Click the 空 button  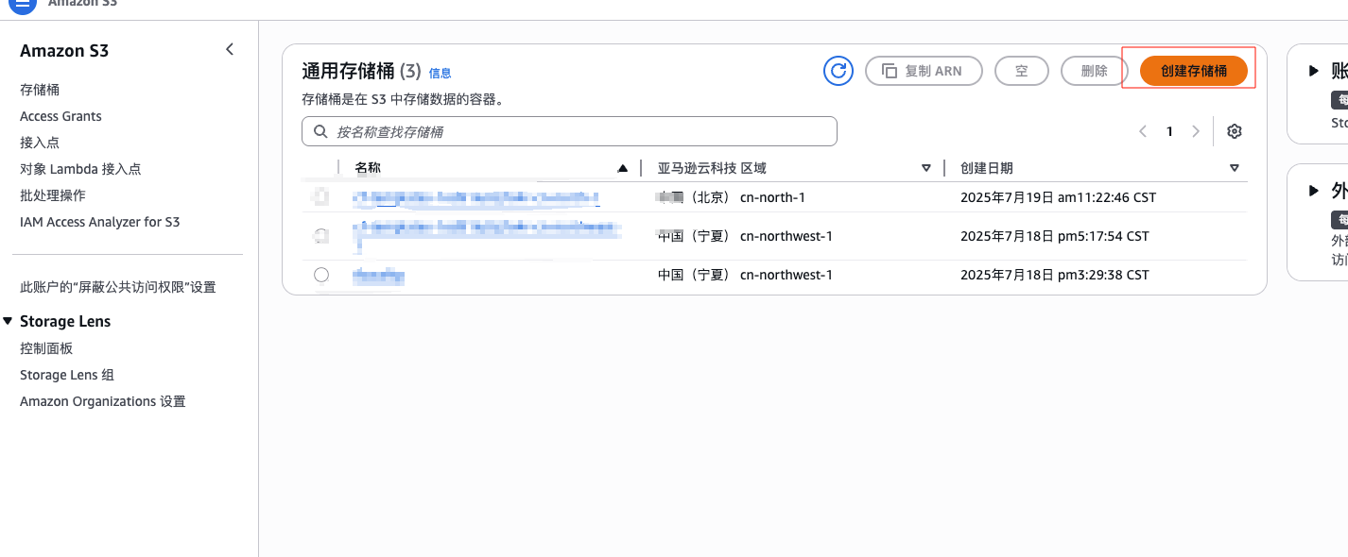click(1021, 71)
